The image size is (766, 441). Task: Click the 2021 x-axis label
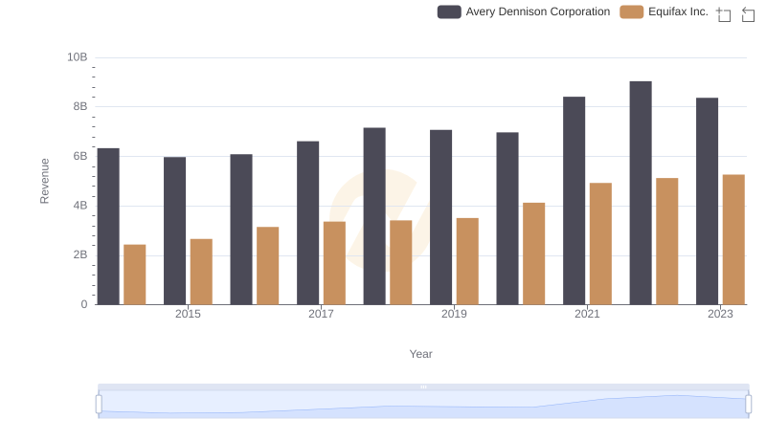(587, 314)
